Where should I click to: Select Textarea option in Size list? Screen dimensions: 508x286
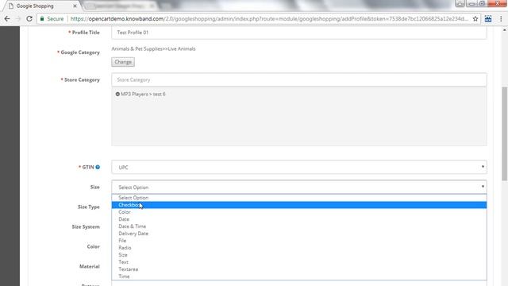pyautogui.click(x=299, y=269)
